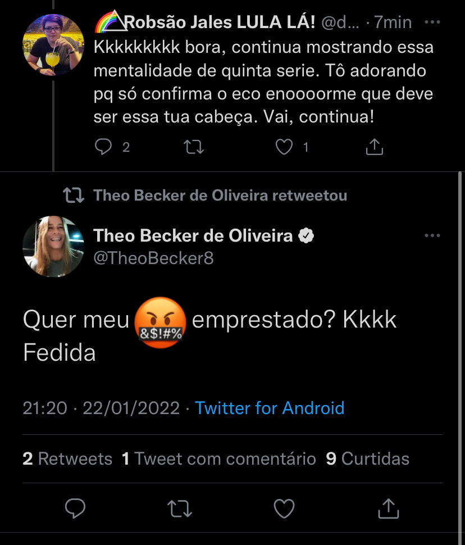Retweet Theo Becker's main tweet
The height and width of the screenshot is (545, 465).
180,509
